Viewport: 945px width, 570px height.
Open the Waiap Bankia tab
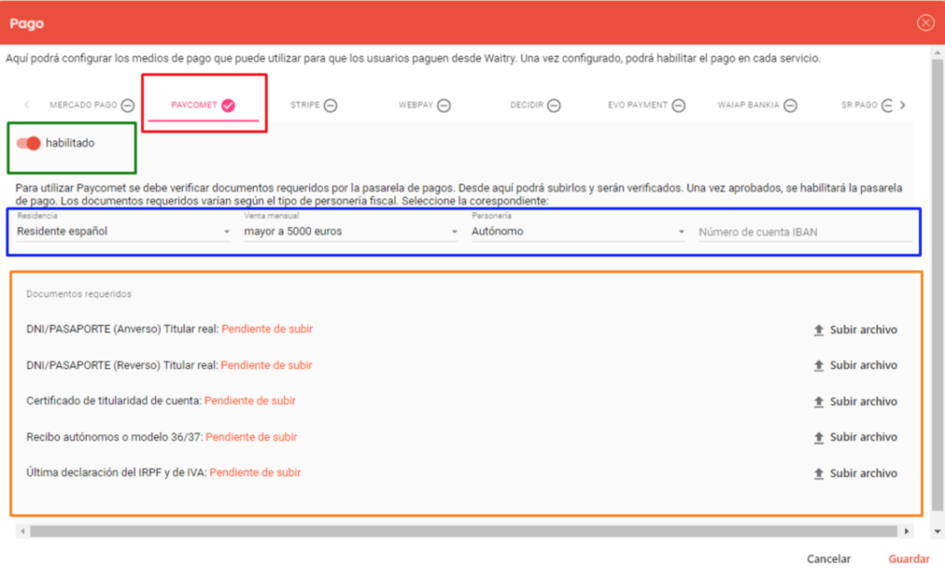click(x=757, y=105)
